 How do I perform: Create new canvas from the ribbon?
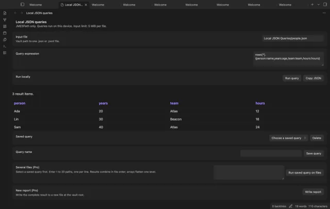tap(5, 26)
